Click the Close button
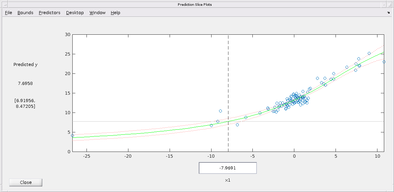Screen dimensions: 394x192 [x=26, y=183]
